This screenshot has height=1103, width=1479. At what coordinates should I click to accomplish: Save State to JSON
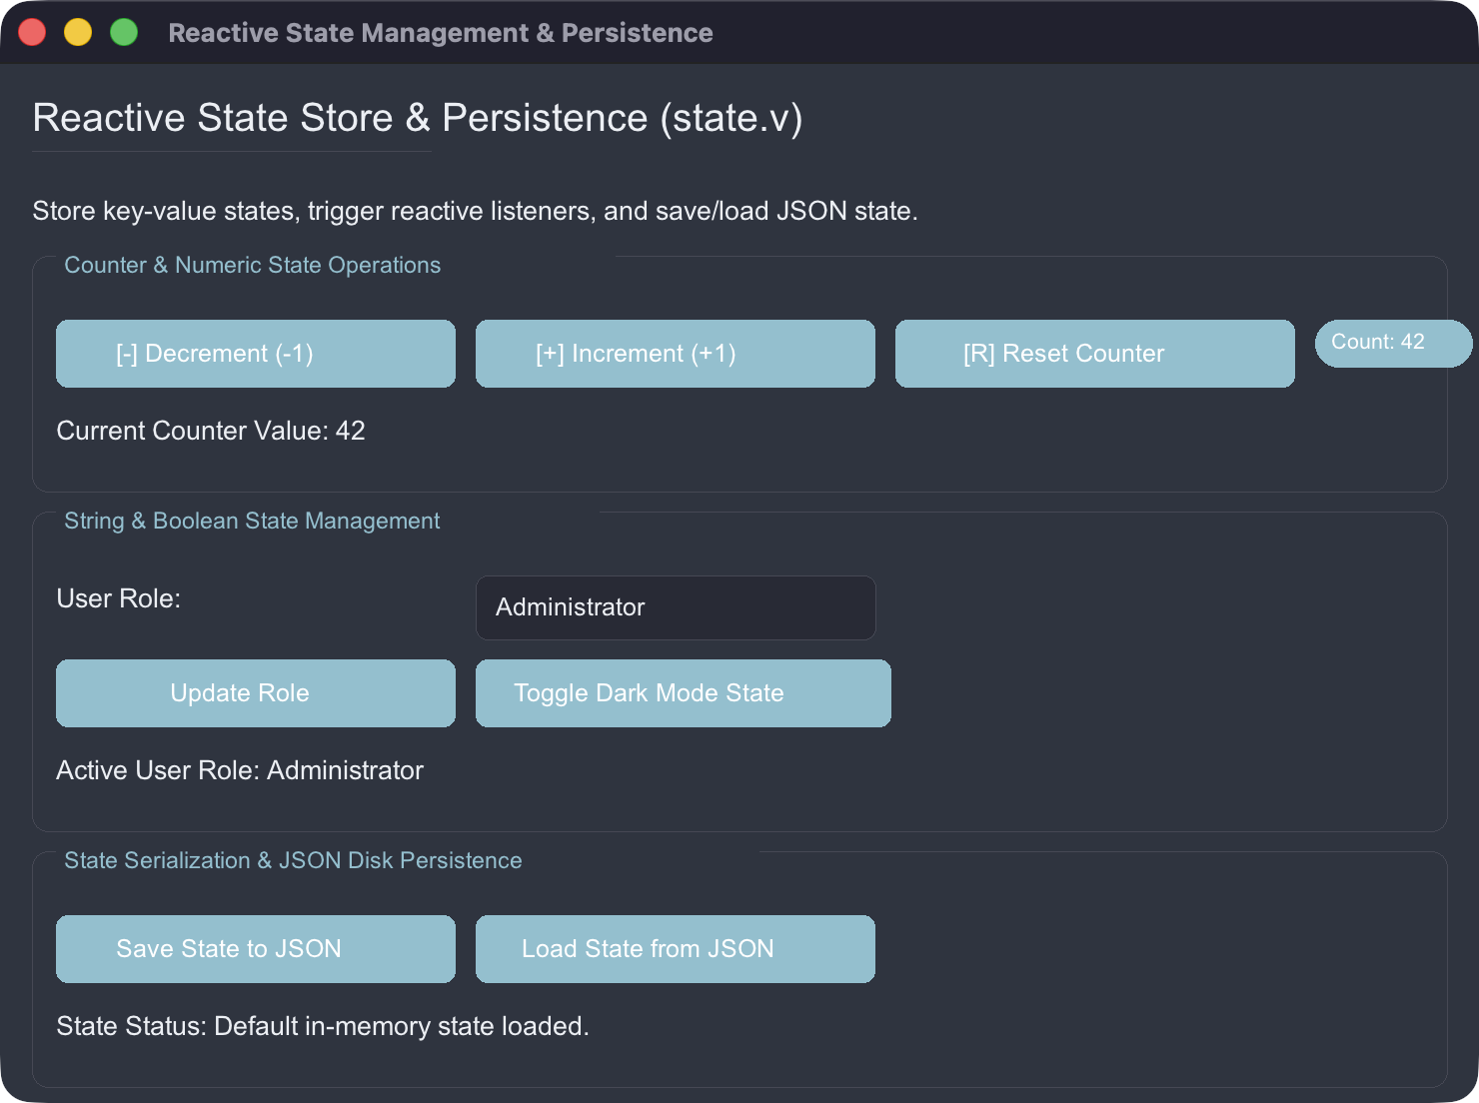[x=256, y=949]
